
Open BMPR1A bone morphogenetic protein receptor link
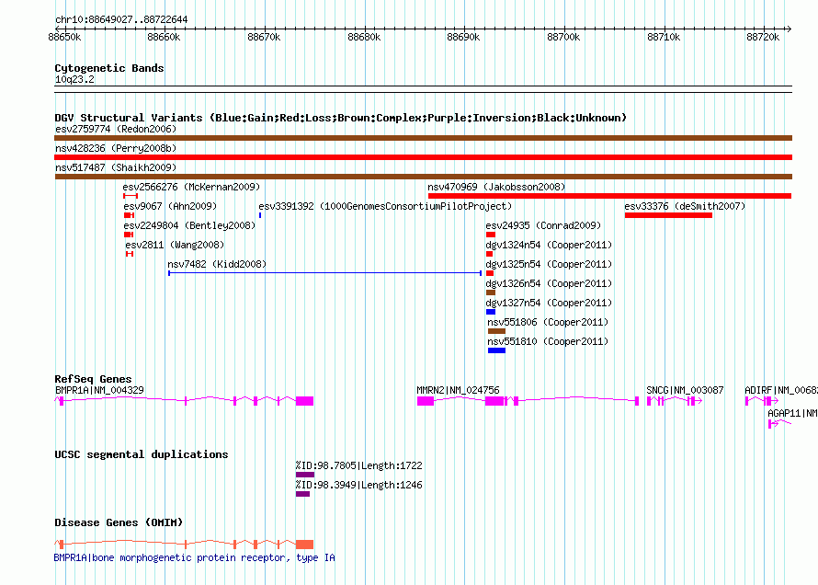(x=194, y=557)
